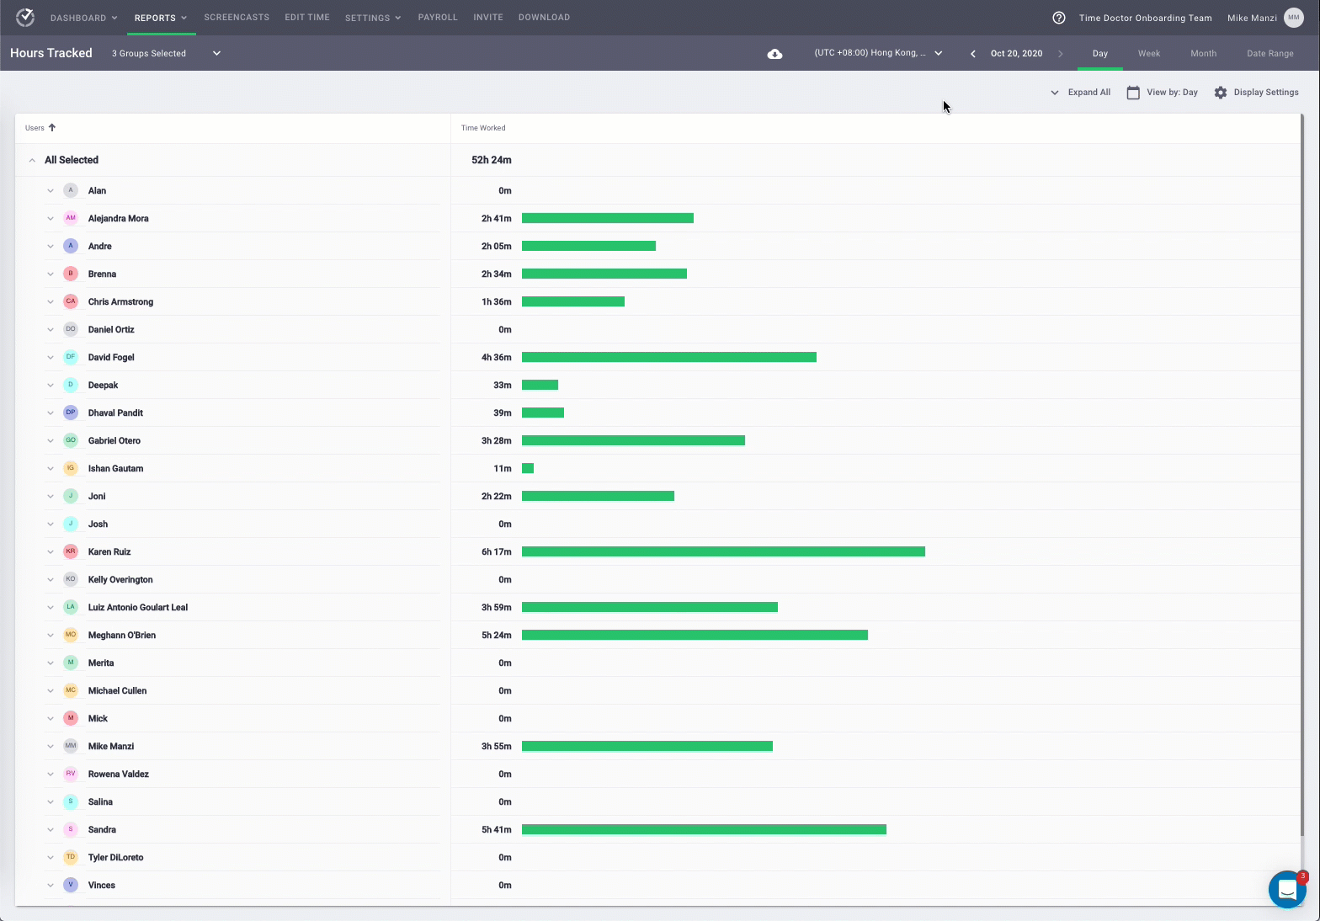Viewport: 1320px width, 921px height.
Task: Go to next date arrow
Action: click(1060, 53)
